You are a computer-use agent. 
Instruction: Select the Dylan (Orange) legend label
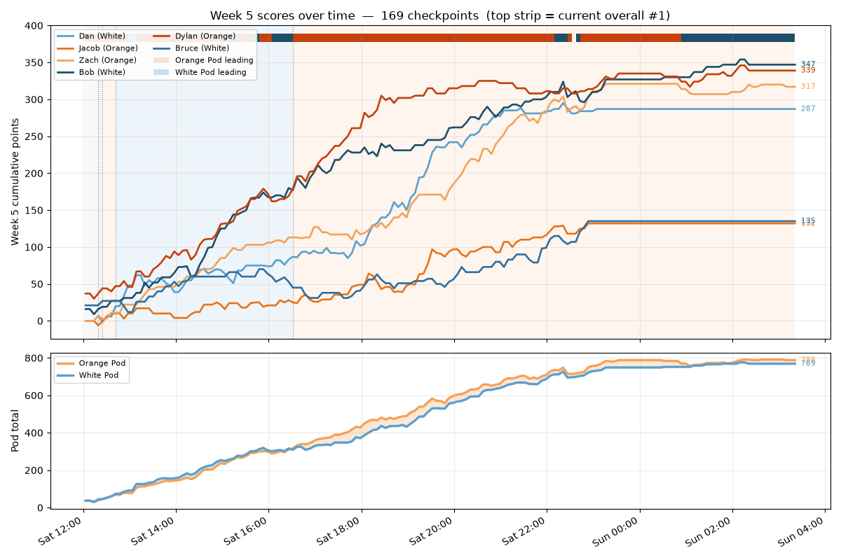point(206,36)
